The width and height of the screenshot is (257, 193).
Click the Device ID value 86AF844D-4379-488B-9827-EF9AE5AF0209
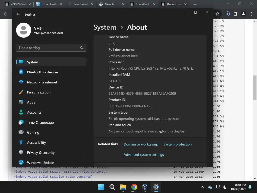click(142, 93)
